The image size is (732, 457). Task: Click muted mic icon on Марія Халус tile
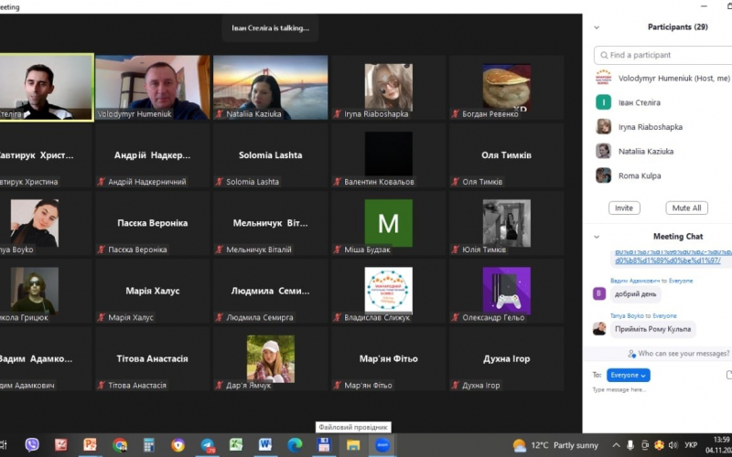pos(102,317)
